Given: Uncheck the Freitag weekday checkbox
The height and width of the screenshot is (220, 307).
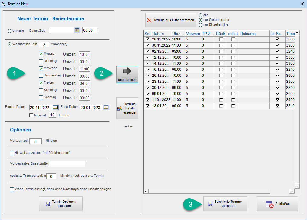Looking at the screenshot, I should (41, 83).
